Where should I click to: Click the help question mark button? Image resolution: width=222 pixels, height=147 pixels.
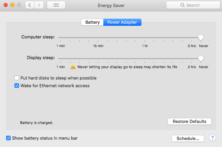[x=212, y=138]
